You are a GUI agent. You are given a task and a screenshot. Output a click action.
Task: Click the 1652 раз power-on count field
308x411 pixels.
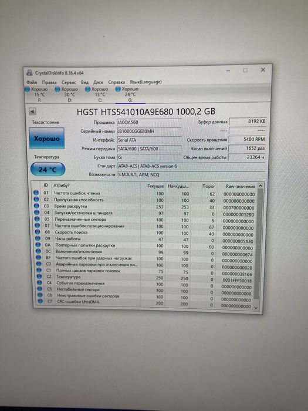(248, 149)
